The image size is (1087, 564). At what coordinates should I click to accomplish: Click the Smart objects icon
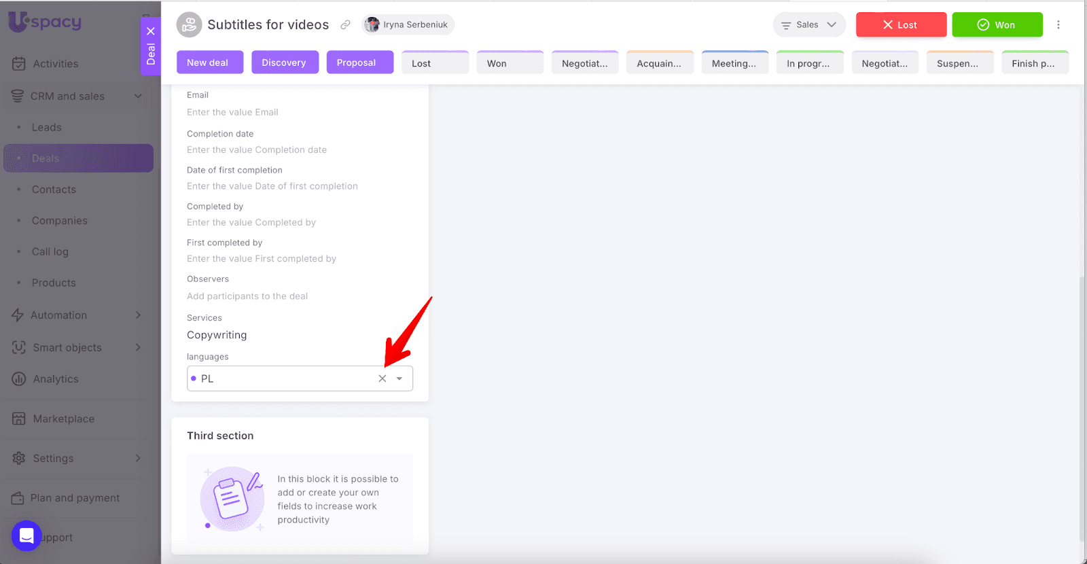pyautogui.click(x=19, y=347)
